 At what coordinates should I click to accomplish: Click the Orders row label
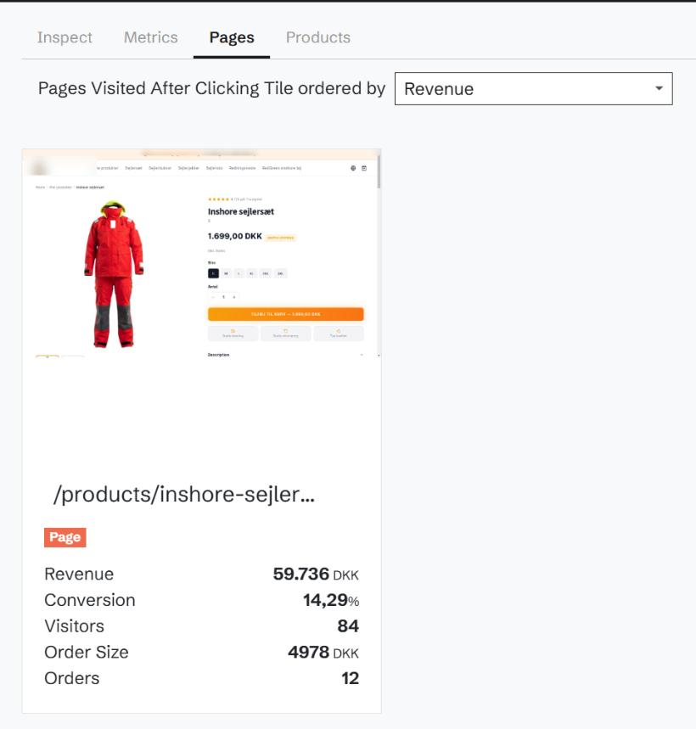pyautogui.click(x=72, y=678)
